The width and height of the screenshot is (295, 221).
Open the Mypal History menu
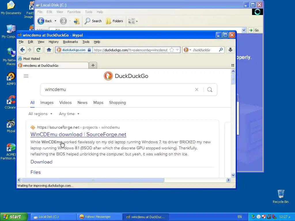point(54,42)
